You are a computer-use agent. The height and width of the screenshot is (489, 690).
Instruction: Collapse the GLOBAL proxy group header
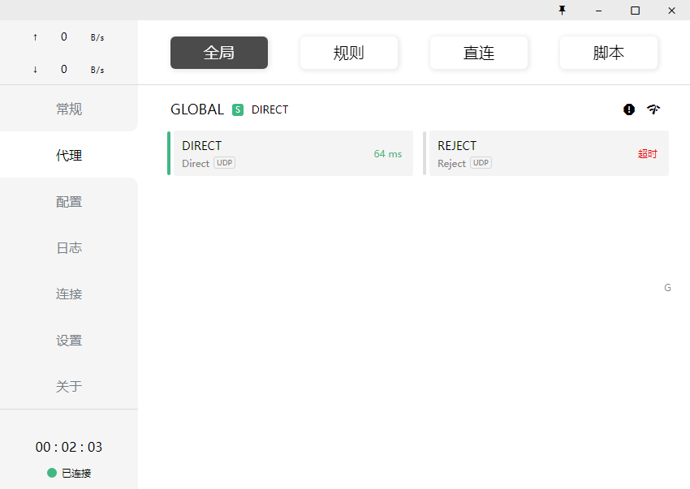[x=197, y=109]
